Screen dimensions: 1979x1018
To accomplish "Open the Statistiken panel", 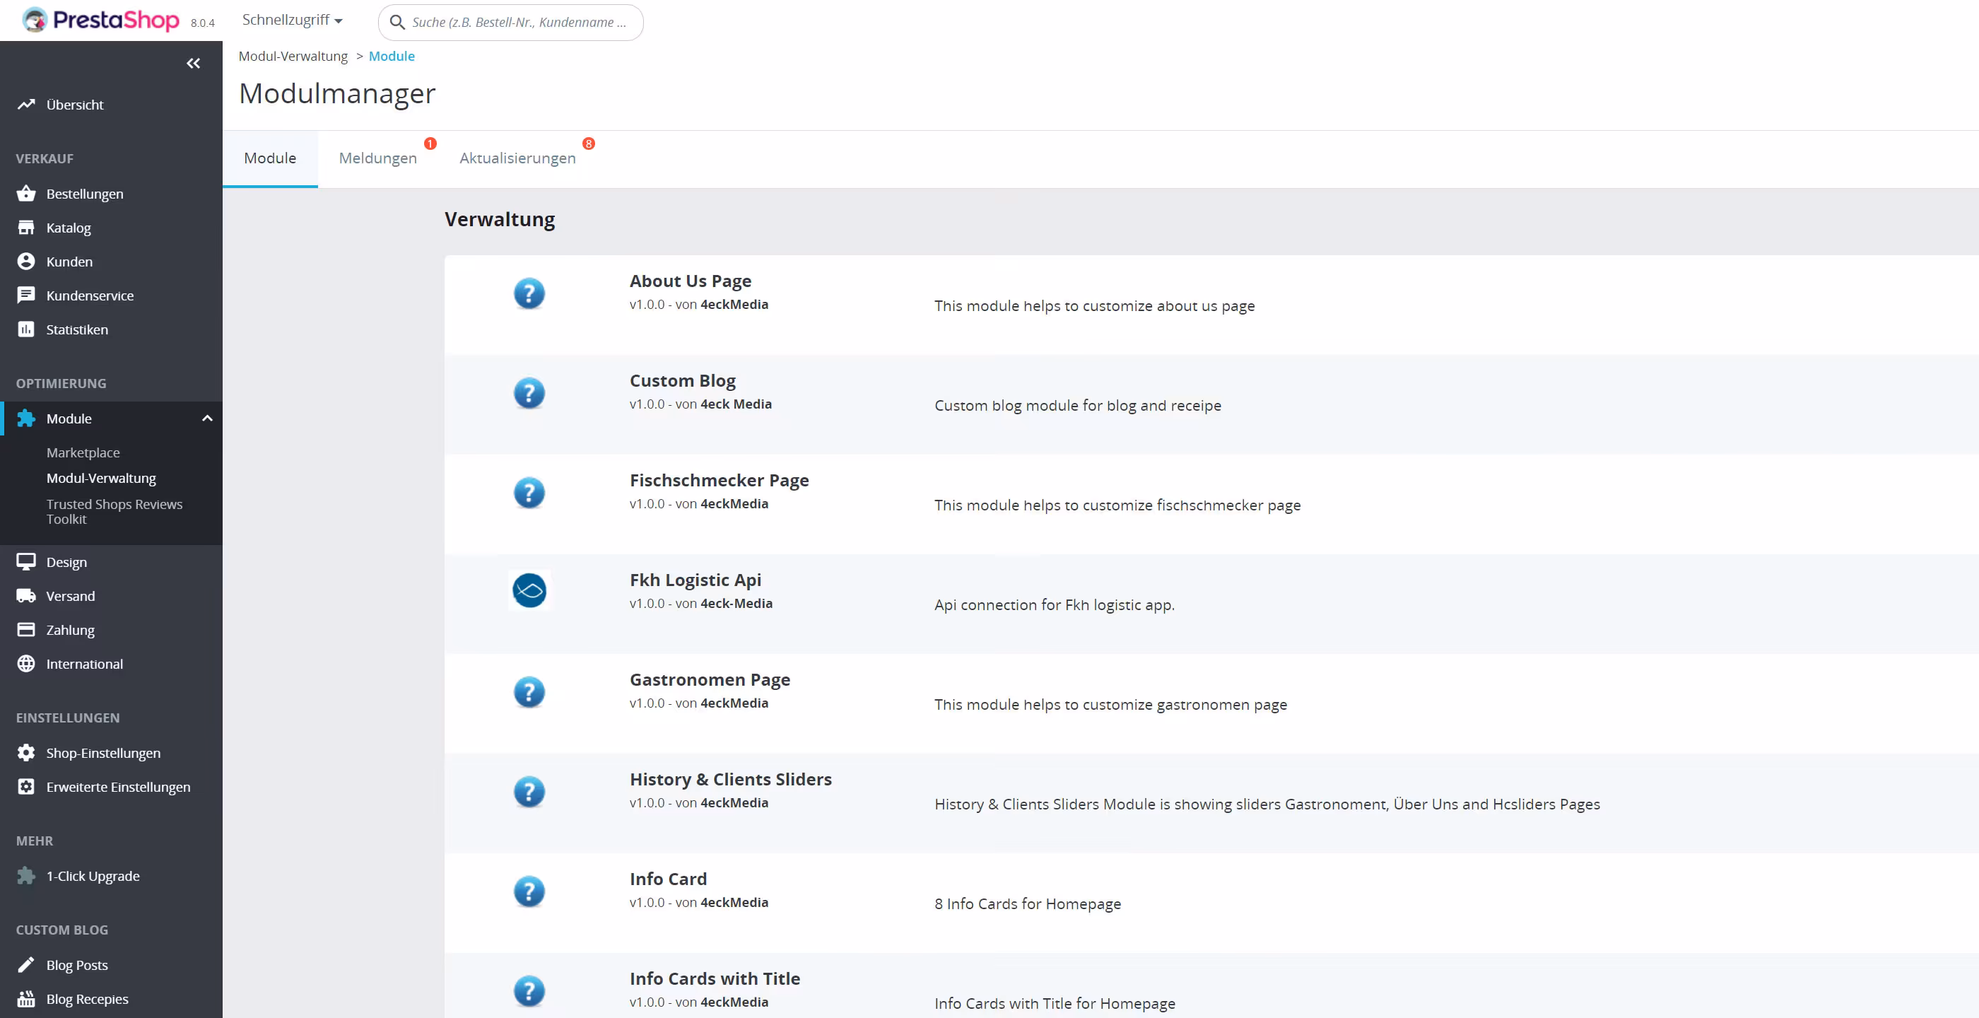I will pos(76,329).
